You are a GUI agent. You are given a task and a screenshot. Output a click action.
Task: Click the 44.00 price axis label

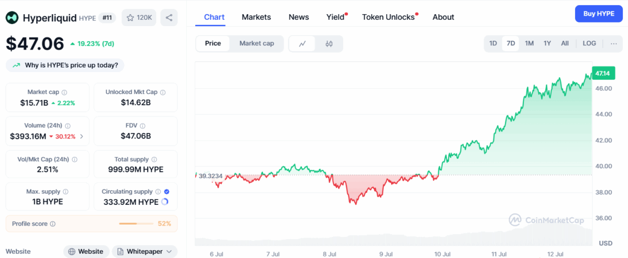click(604, 114)
